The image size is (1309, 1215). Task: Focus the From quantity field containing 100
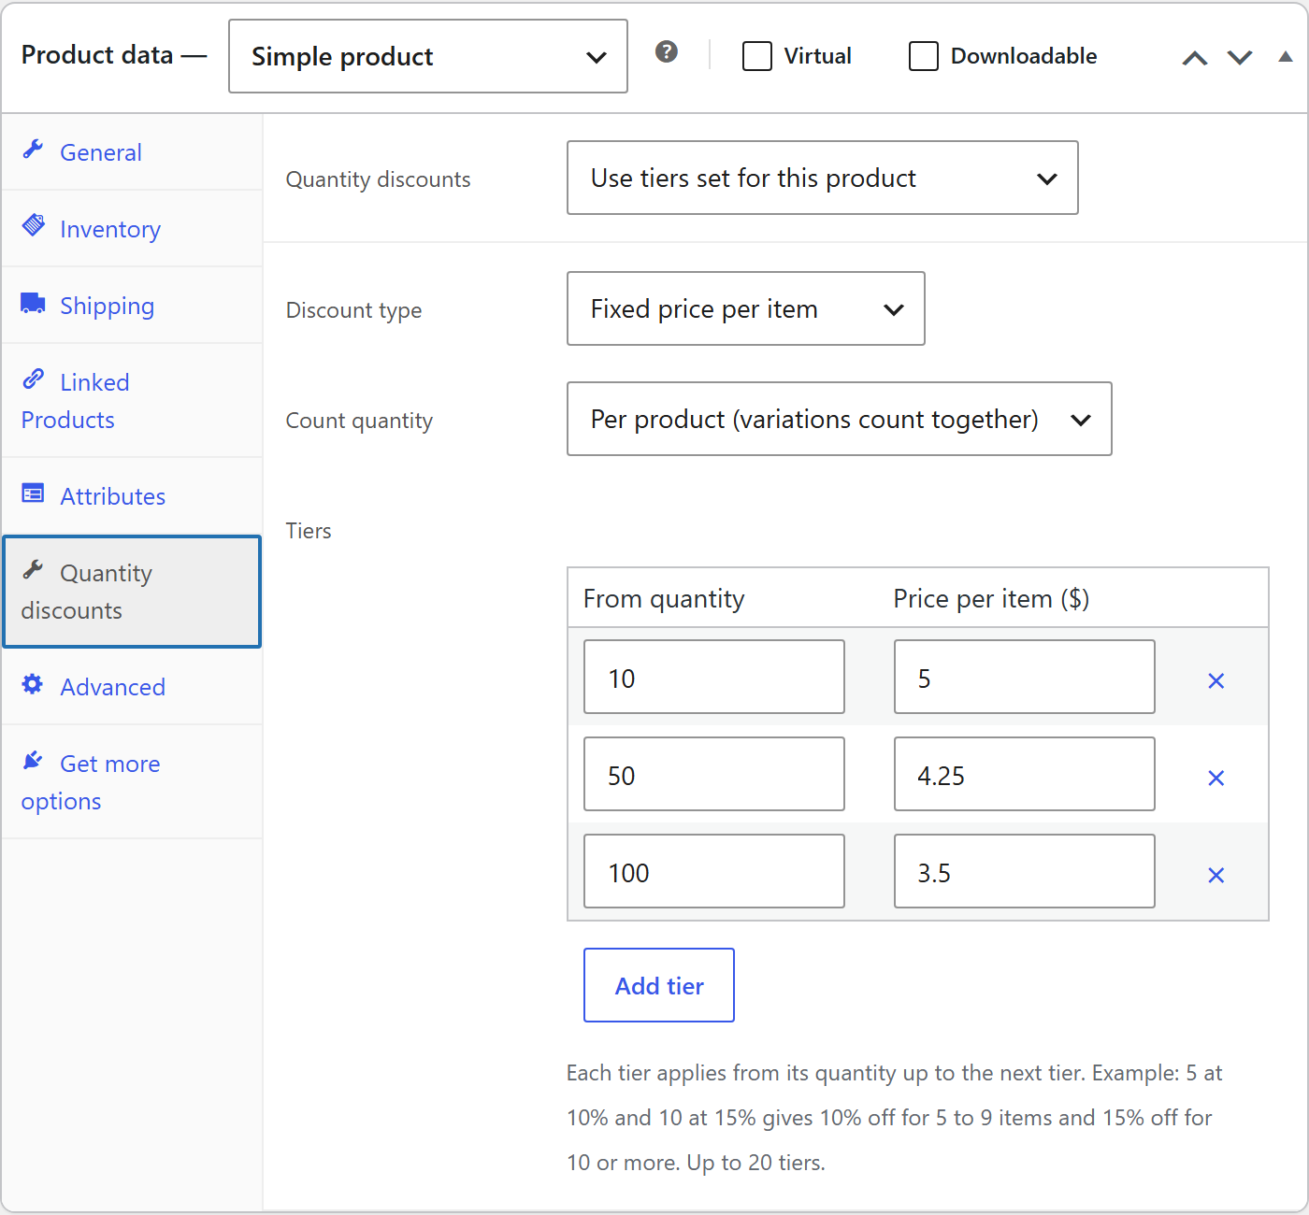(x=714, y=871)
